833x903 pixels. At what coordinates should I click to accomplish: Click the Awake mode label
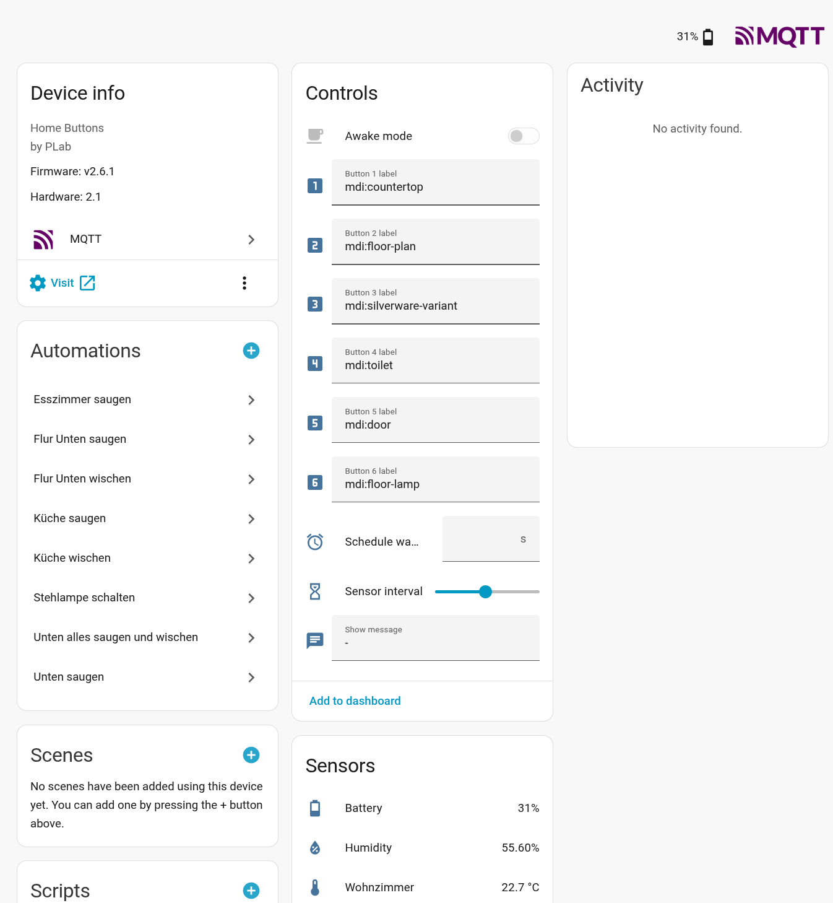click(x=378, y=136)
